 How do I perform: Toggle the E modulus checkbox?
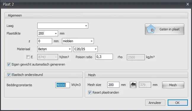pos(28,57)
